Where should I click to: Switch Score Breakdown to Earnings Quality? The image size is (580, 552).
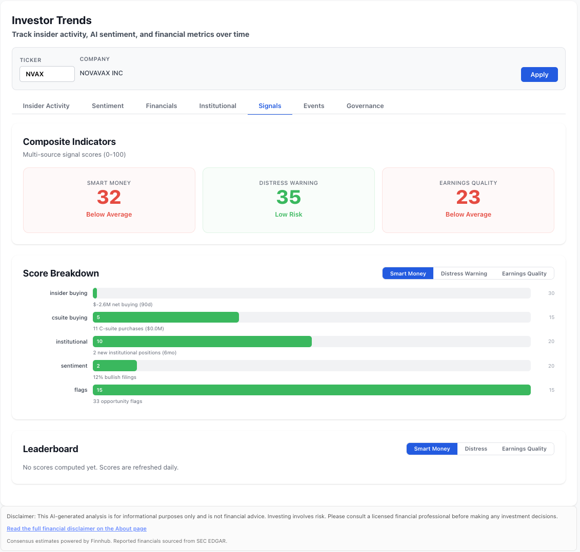pyautogui.click(x=524, y=273)
